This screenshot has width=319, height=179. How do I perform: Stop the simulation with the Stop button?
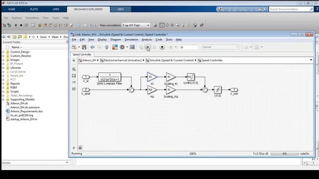click(x=162, y=47)
